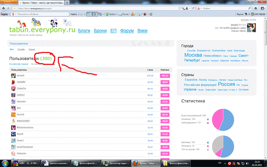
Task: Open the Блоги navigation link
Action: tap(84, 31)
